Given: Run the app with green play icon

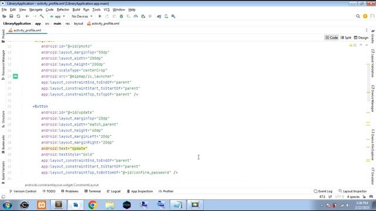Looking at the screenshot, I should (x=100, y=16).
